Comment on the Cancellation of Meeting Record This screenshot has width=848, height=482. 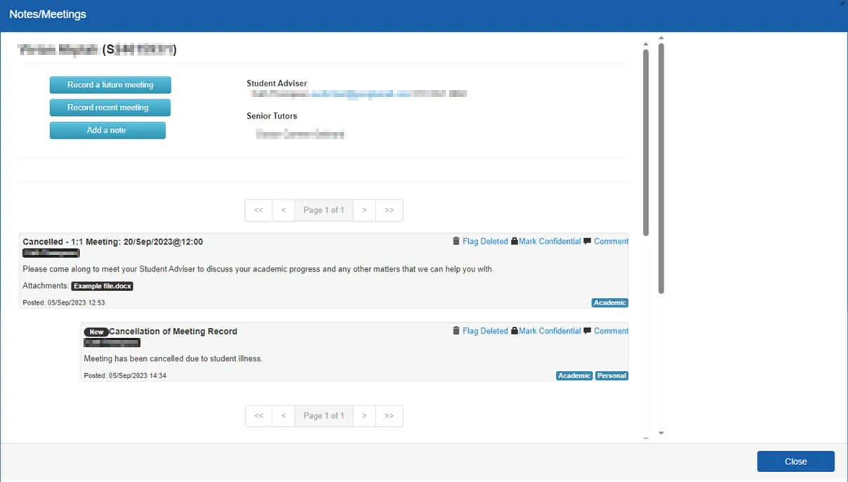coord(606,331)
